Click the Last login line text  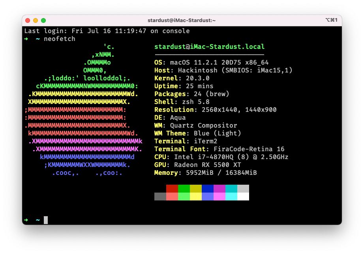click(107, 31)
